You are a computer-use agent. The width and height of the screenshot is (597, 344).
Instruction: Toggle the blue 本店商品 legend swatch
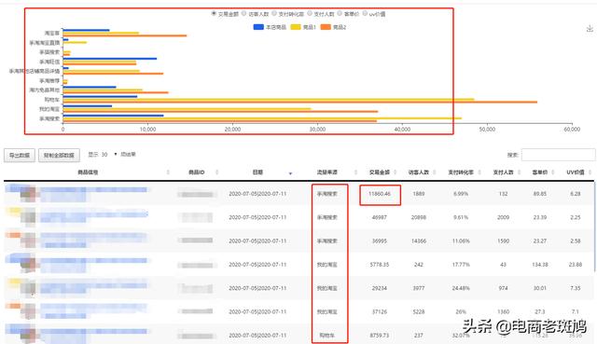[x=258, y=27]
